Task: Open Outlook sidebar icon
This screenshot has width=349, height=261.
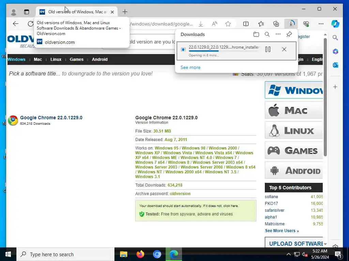Action: coord(335,65)
